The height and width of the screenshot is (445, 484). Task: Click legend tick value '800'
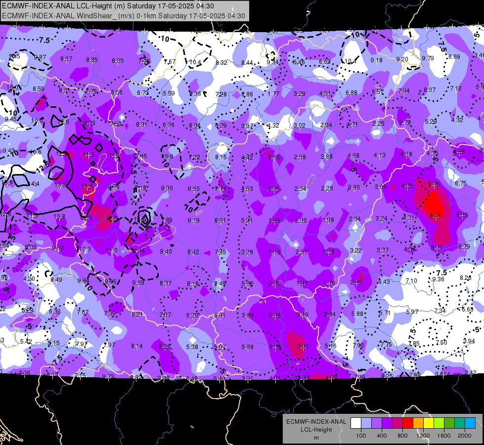[x=402, y=436]
